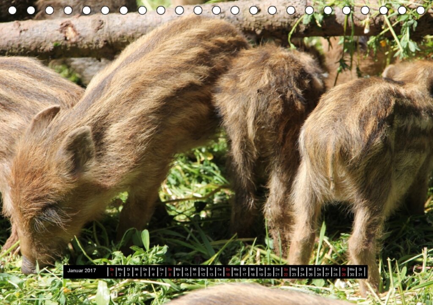Image resolution: width=433 pixels, height=305 pixels.
Task: Choose day 'Do 19' in the date strip
Action: click(x=261, y=272)
